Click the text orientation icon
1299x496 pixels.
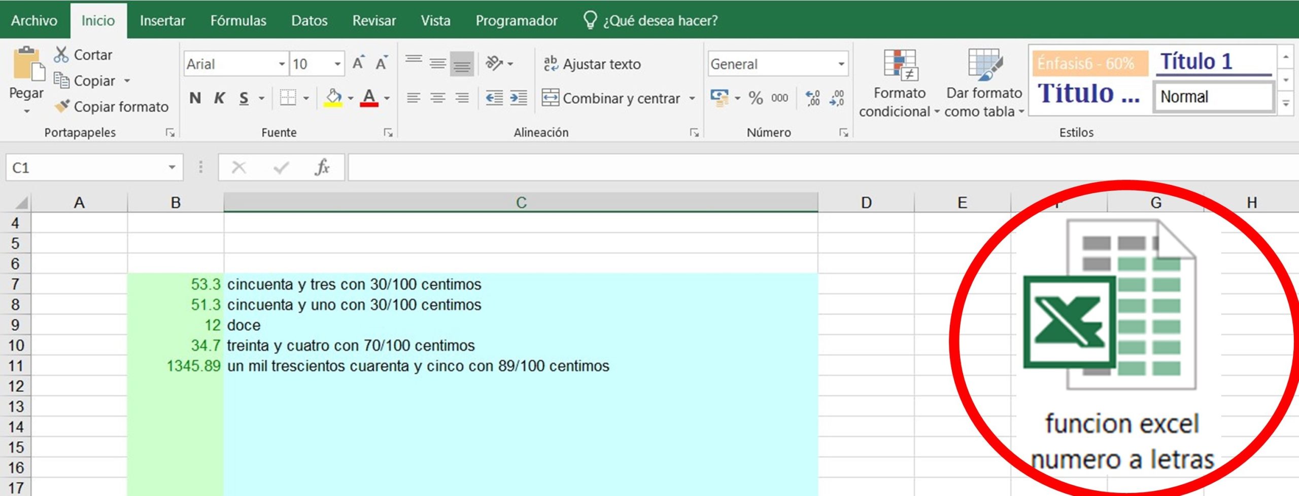[494, 63]
